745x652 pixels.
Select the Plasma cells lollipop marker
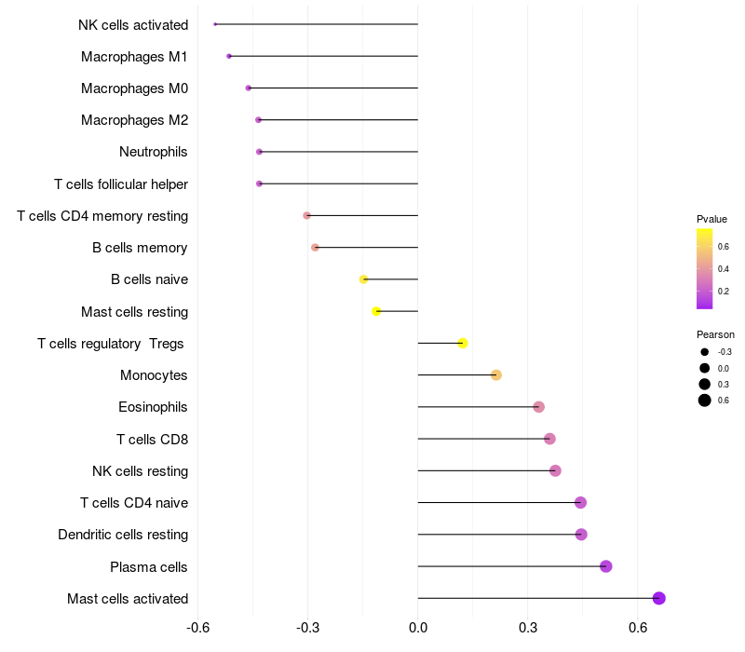pyautogui.click(x=606, y=566)
